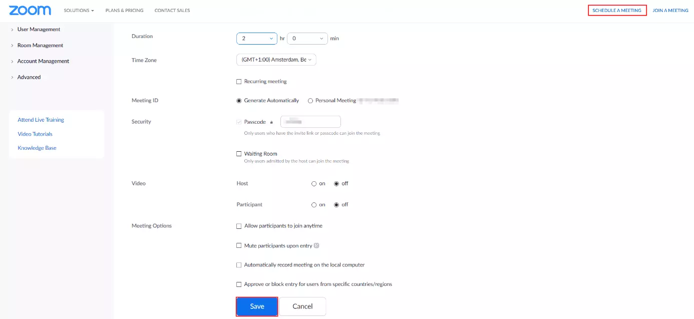Check Automatically record meeting on local computer
Screen dimensions: 694x319
click(239, 265)
